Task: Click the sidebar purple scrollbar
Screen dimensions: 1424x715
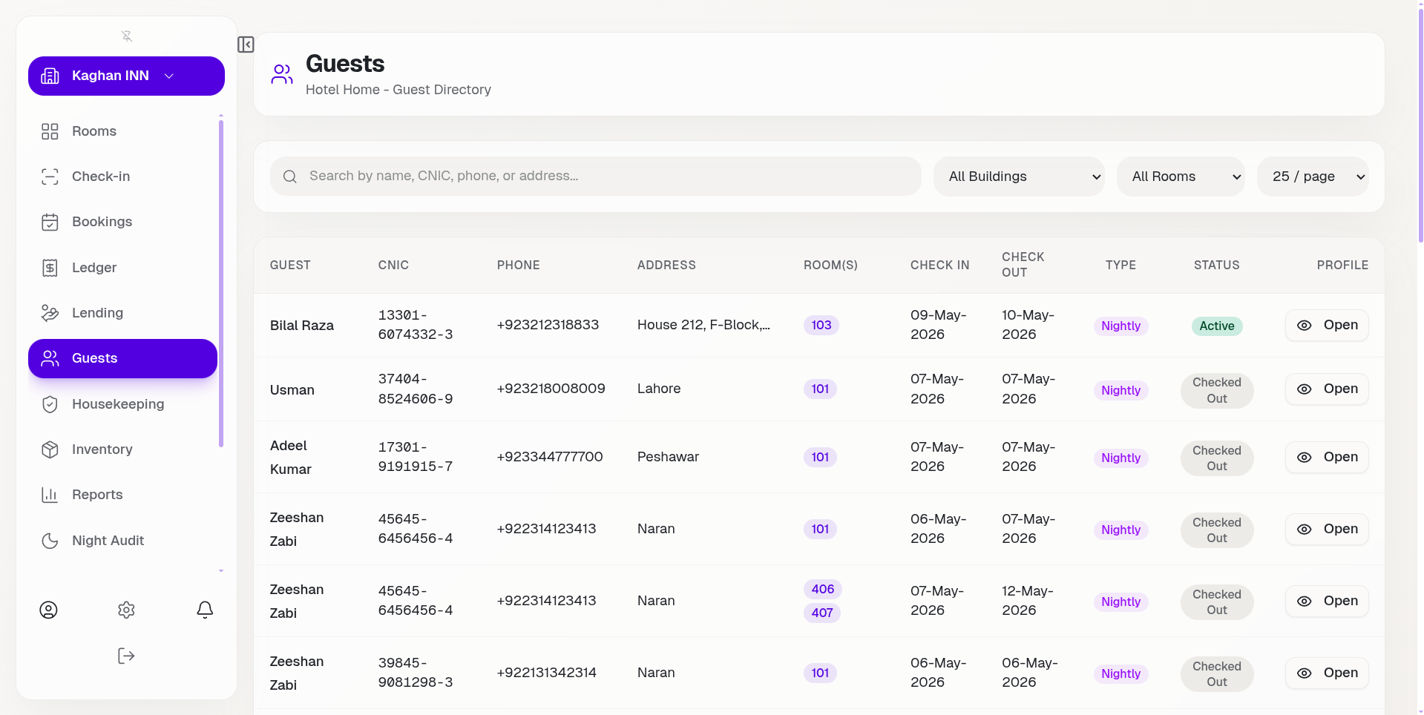Action: pos(221,283)
